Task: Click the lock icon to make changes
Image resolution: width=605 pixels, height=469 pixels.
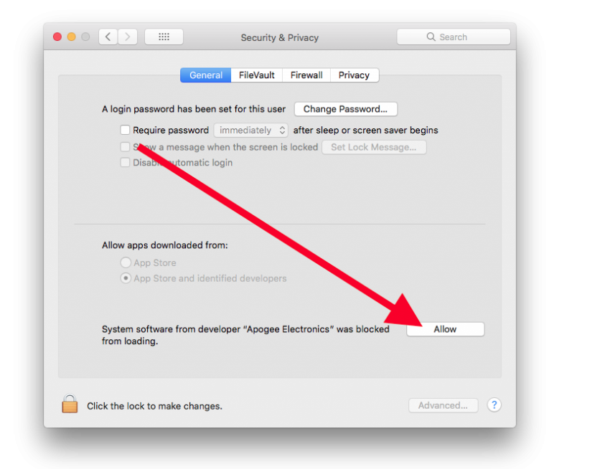Action: tap(70, 404)
